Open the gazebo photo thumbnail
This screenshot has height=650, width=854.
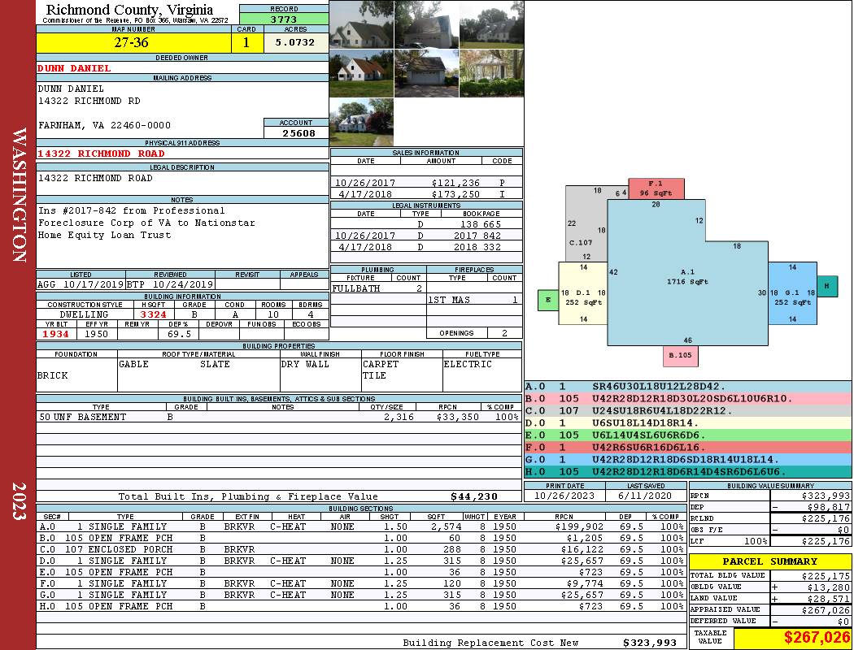pos(491,73)
